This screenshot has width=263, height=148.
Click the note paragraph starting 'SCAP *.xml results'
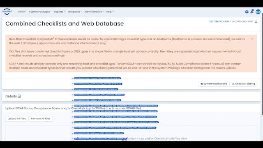pos(125,66)
